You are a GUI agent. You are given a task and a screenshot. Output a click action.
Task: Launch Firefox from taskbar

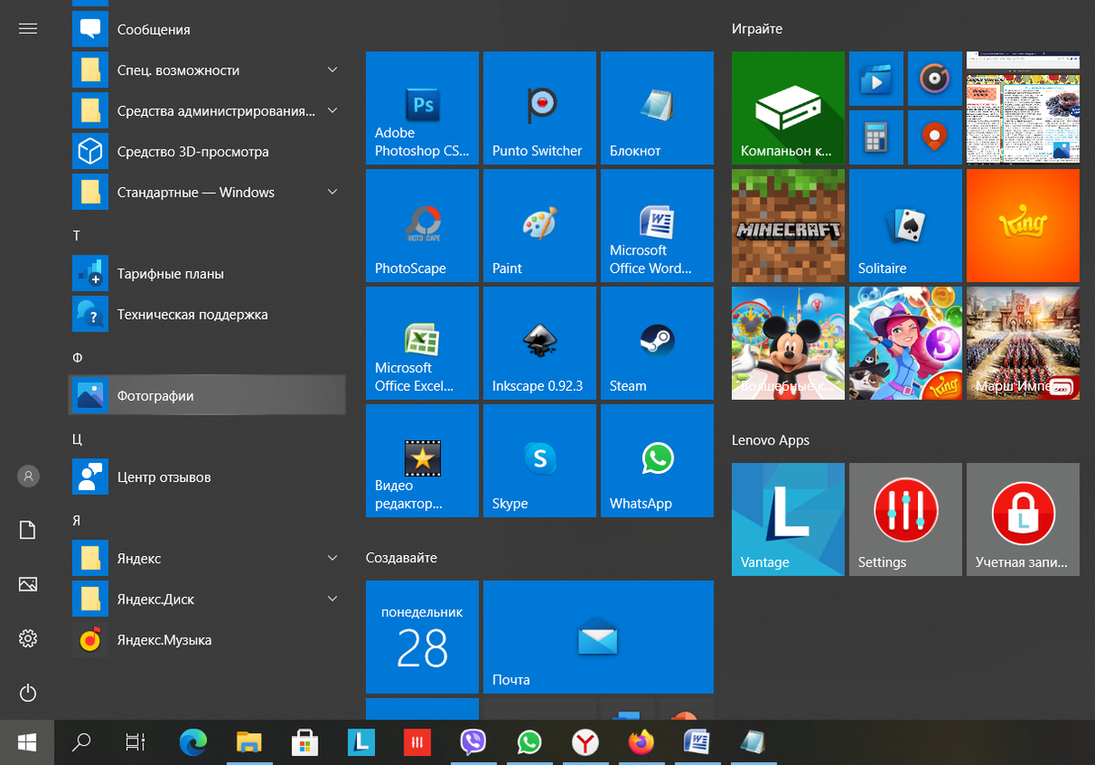tap(641, 742)
